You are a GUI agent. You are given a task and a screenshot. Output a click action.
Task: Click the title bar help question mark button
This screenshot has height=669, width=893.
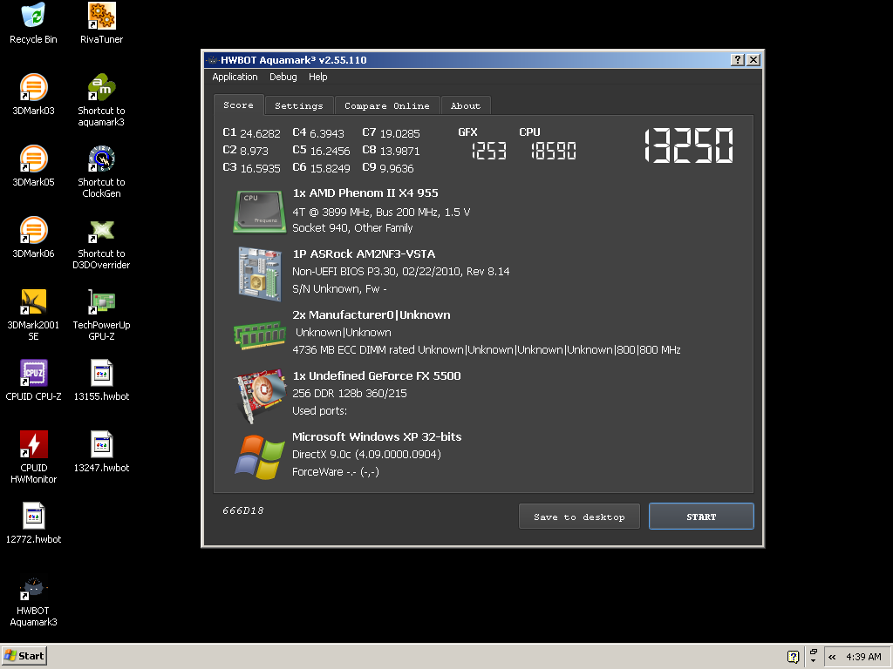(738, 60)
